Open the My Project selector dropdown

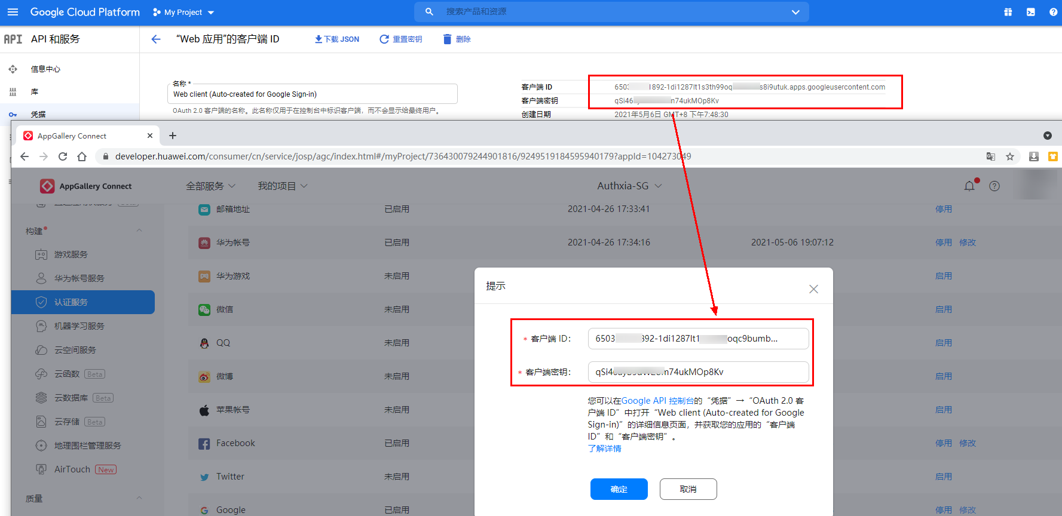pos(183,12)
